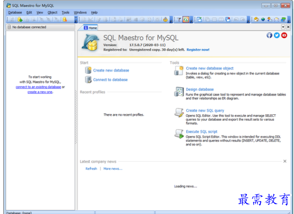Click the Create new database link
The width and height of the screenshot is (294, 214).
pos(111,70)
